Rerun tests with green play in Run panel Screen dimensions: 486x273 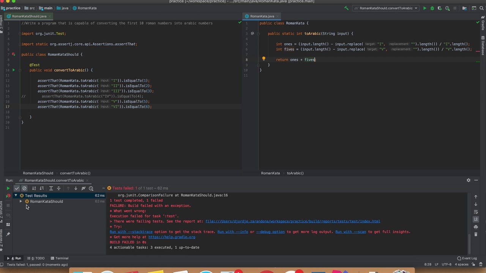tap(8, 188)
